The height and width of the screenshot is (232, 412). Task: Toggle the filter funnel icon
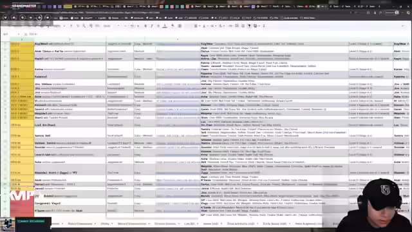249,26
